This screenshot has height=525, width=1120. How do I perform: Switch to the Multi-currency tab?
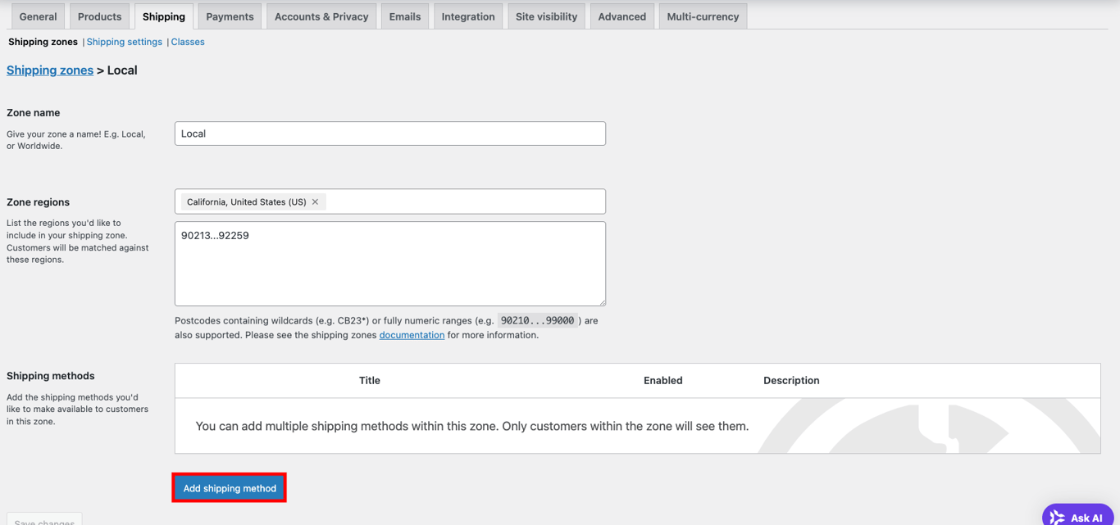[x=702, y=16]
